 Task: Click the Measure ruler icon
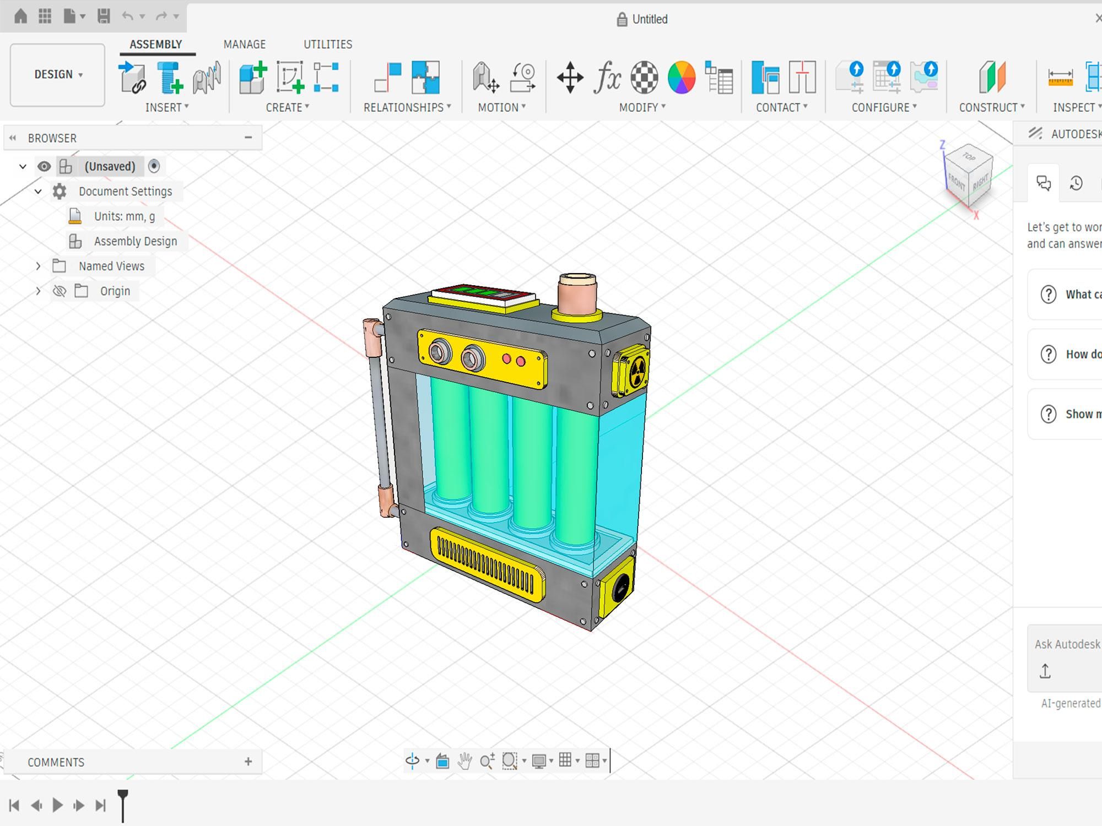click(x=1060, y=77)
